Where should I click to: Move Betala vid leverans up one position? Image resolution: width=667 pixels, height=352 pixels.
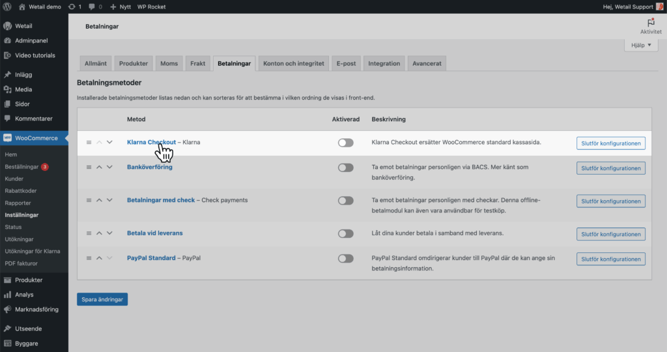[x=100, y=233]
